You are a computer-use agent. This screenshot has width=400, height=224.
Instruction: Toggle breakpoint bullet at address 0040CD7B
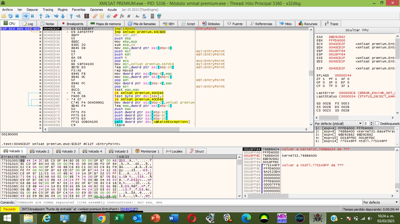(x=40, y=122)
